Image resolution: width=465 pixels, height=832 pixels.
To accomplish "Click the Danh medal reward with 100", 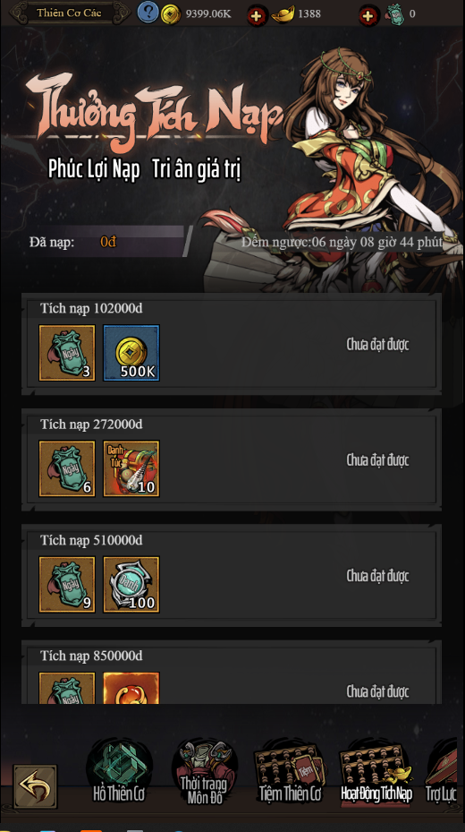I will tap(131, 584).
